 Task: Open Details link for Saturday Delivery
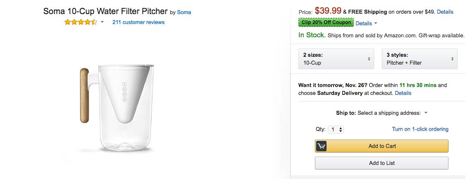click(403, 93)
